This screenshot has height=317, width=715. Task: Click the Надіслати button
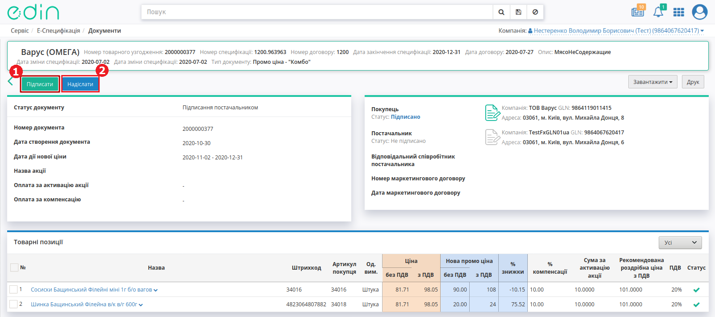point(80,84)
